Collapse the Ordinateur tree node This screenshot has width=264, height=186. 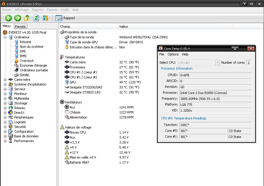coord(5,37)
